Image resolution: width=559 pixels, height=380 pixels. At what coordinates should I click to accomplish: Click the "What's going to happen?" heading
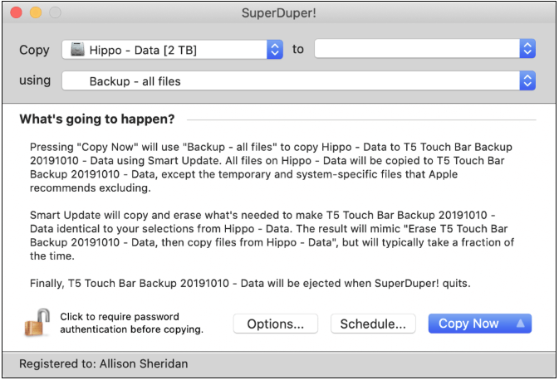pos(97,119)
